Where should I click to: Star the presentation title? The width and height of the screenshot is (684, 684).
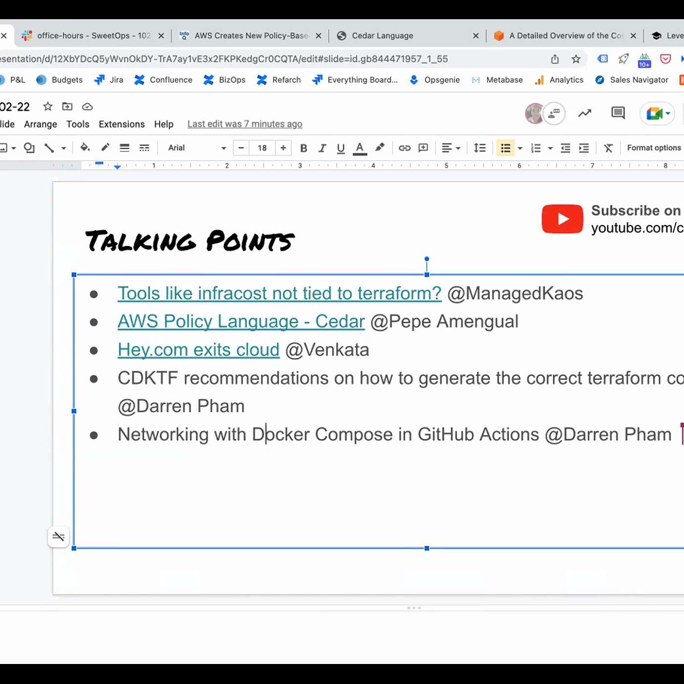[48, 107]
